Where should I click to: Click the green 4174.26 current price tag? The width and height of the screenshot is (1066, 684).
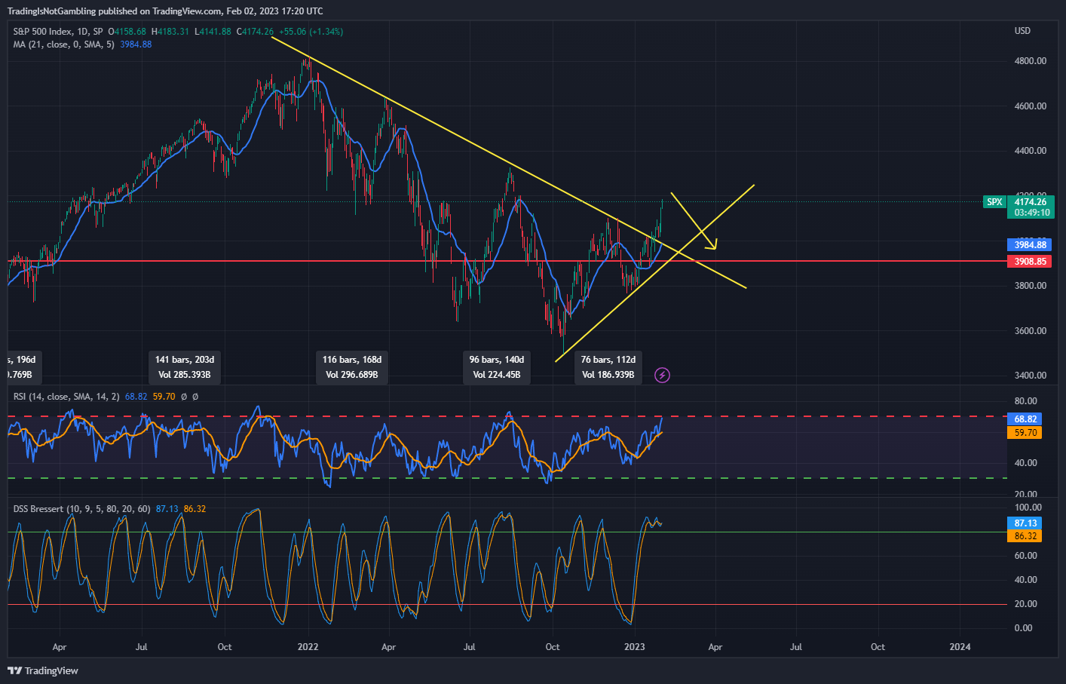(1030, 201)
